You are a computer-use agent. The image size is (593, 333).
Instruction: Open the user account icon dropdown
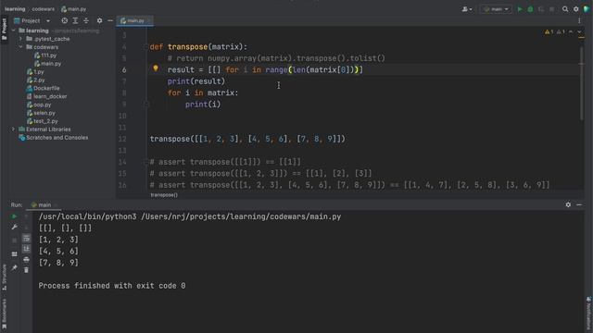[x=467, y=9]
